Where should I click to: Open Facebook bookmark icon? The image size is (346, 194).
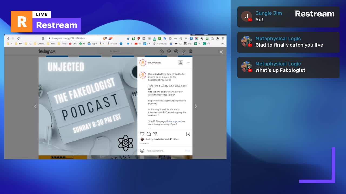point(121,44)
